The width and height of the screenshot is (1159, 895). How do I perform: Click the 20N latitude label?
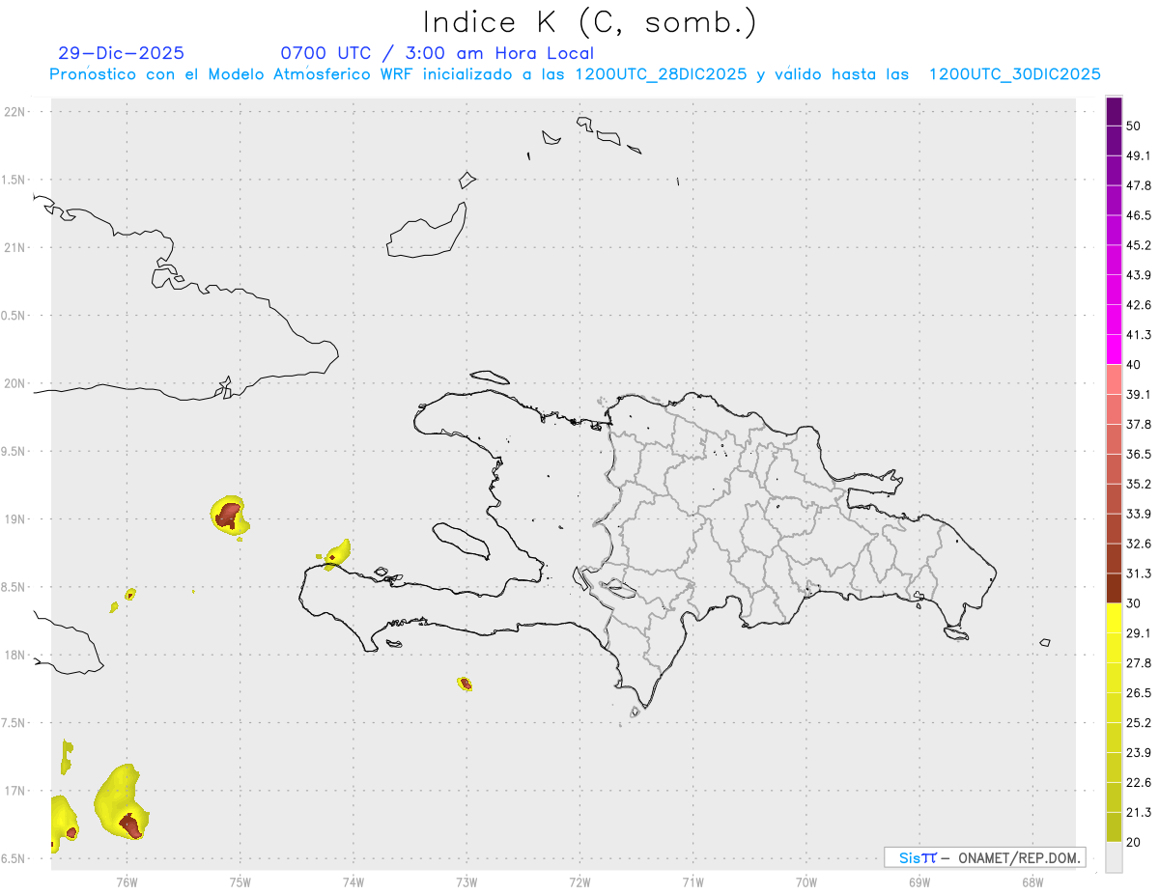tap(14, 383)
